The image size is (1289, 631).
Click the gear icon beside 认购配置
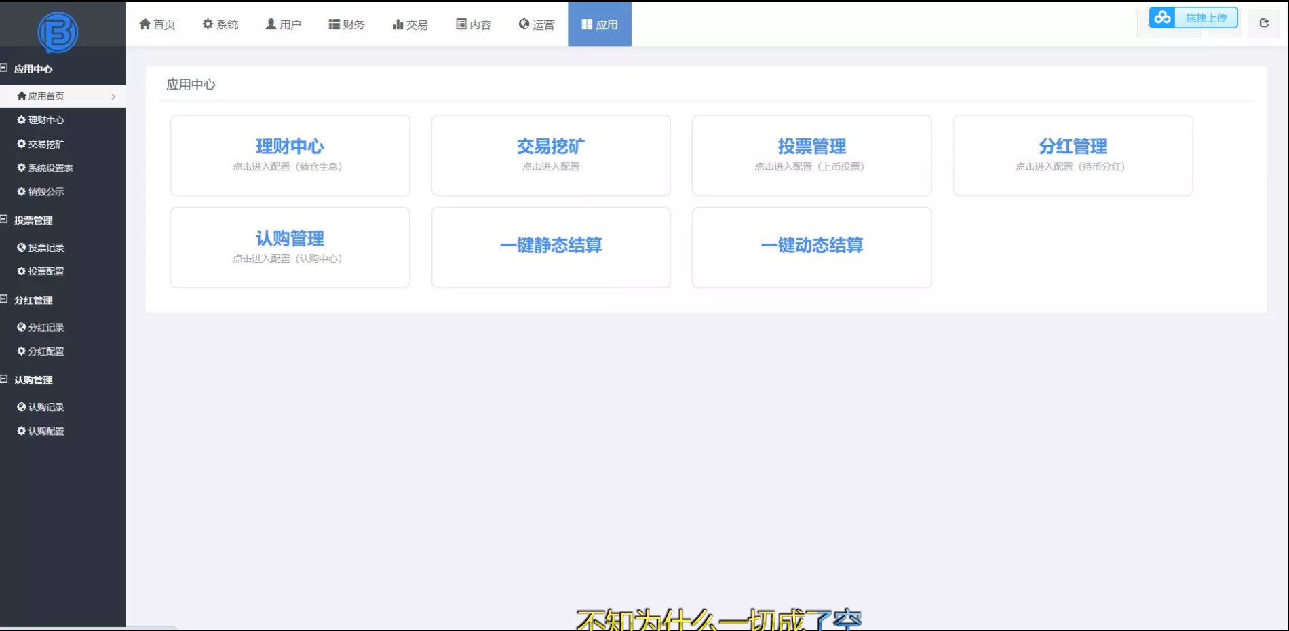coord(22,431)
